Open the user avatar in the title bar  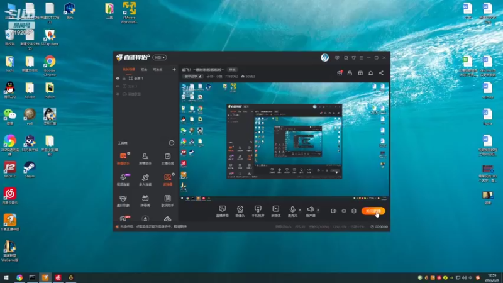(324, 57)
